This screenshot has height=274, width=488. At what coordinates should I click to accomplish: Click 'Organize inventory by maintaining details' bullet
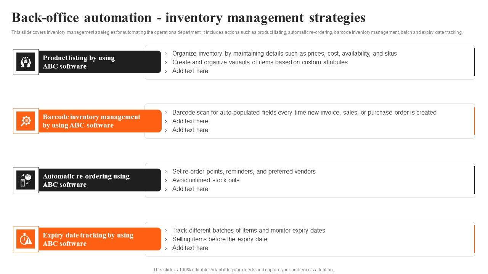click(284, 54)
